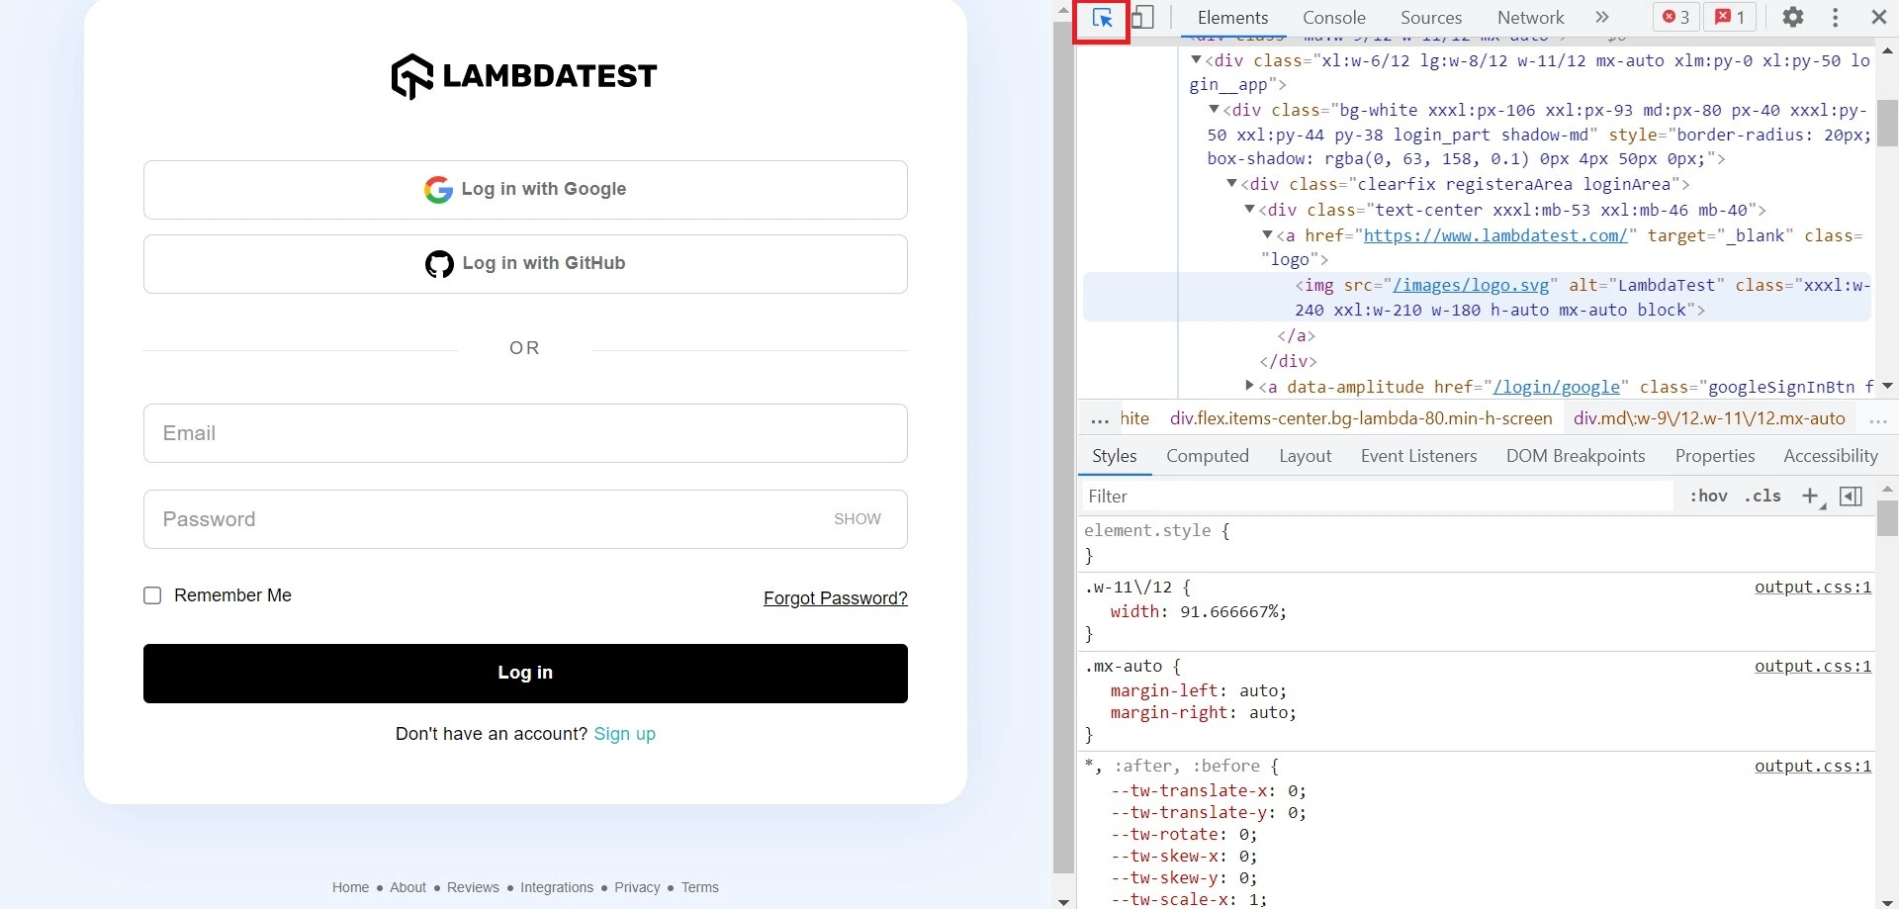The width and height of the screenshot is (1899, 909).
Task: Expand the googleSignInBtn anchor node
Action: click(1249, 386)
